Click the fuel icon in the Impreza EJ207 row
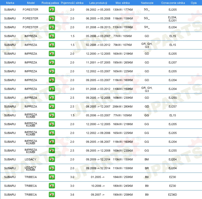This screenshot has width=202, height=199. [x=52, y=62]
